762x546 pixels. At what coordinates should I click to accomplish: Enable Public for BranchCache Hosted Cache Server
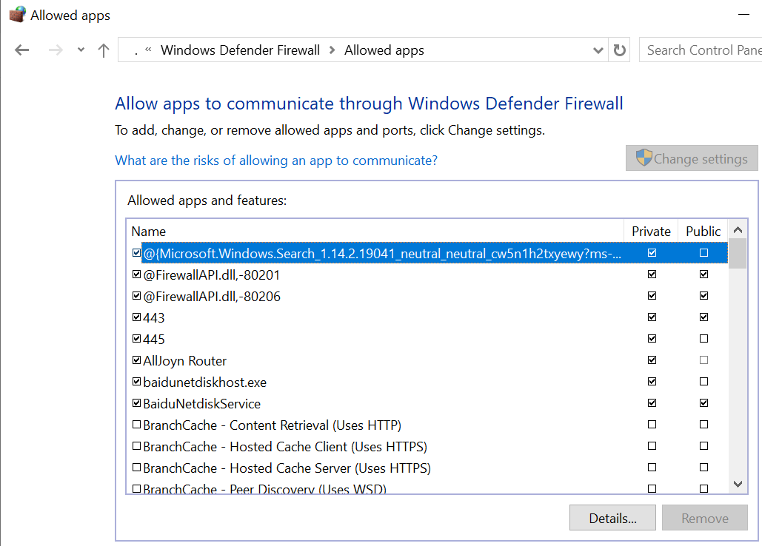703,467
